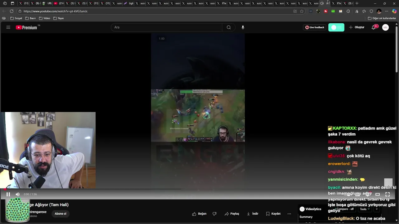Open Videolytics Tools dropdown
This screenshot has width=399, height=224.
365,209
